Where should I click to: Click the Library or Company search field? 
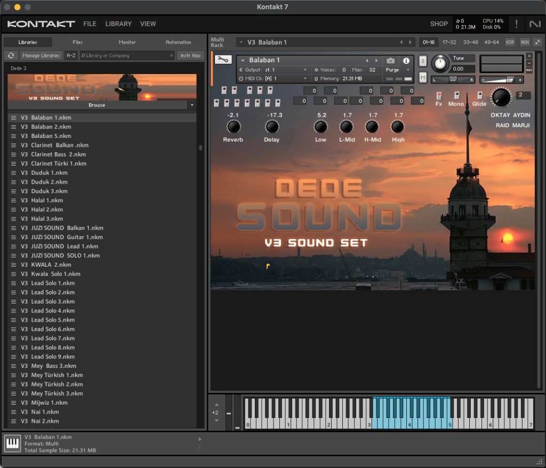pyautogui.click(x=127, y=55)
